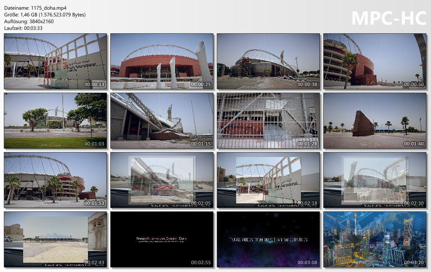Open the fence gate thumbnail at 00:01:28

[268, 121]
